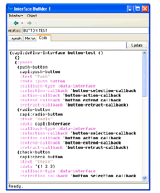This screenshot has height=193, width=160.
Task: Open the Interface menu
Action: 16,16
